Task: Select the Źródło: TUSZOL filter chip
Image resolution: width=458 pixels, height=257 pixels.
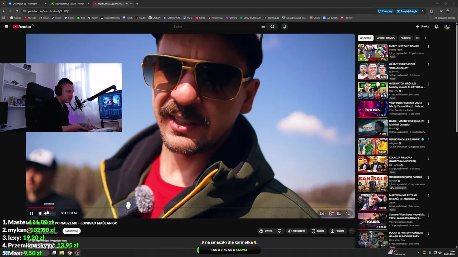Action: point(386,38)
